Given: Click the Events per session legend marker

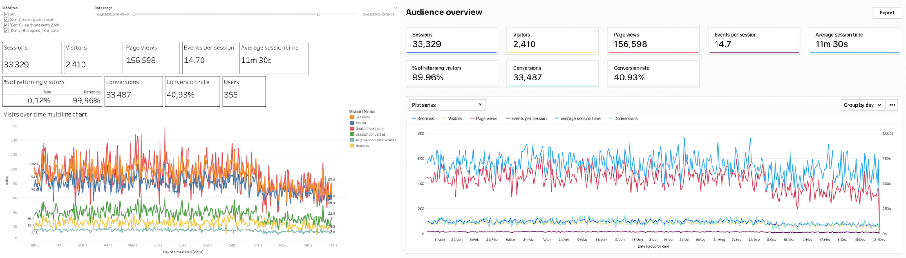Looking at the screenshot, I should pos(508,119).
